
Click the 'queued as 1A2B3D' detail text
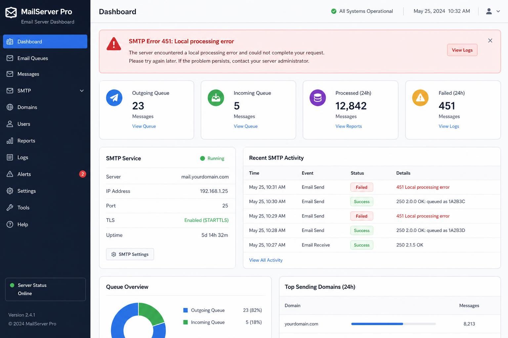tap(446, 230)
